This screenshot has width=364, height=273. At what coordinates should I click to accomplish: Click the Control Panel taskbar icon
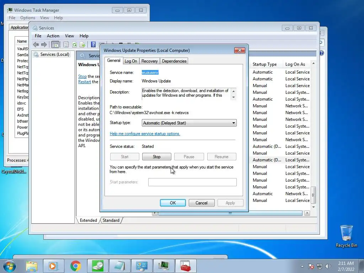pyautogui.click(x=141, y=266)
